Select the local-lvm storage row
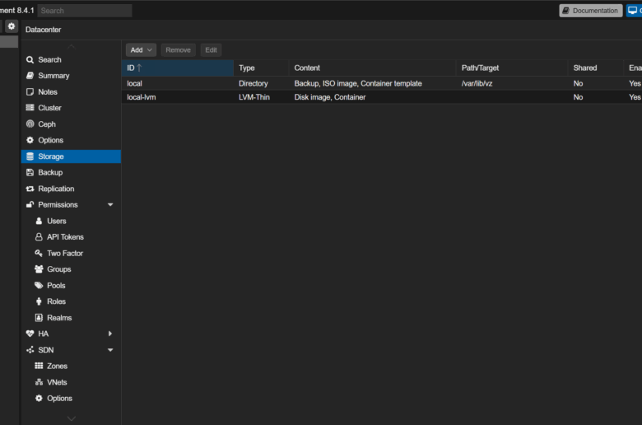642x425 pixels. (x=382, y=97)
